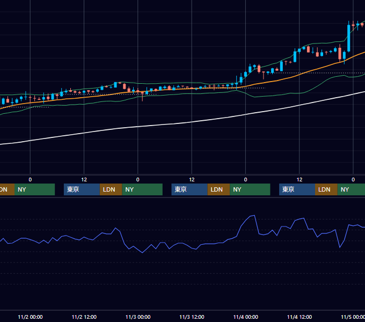Click the 11/4 12:00 date label

coord(300,317)
